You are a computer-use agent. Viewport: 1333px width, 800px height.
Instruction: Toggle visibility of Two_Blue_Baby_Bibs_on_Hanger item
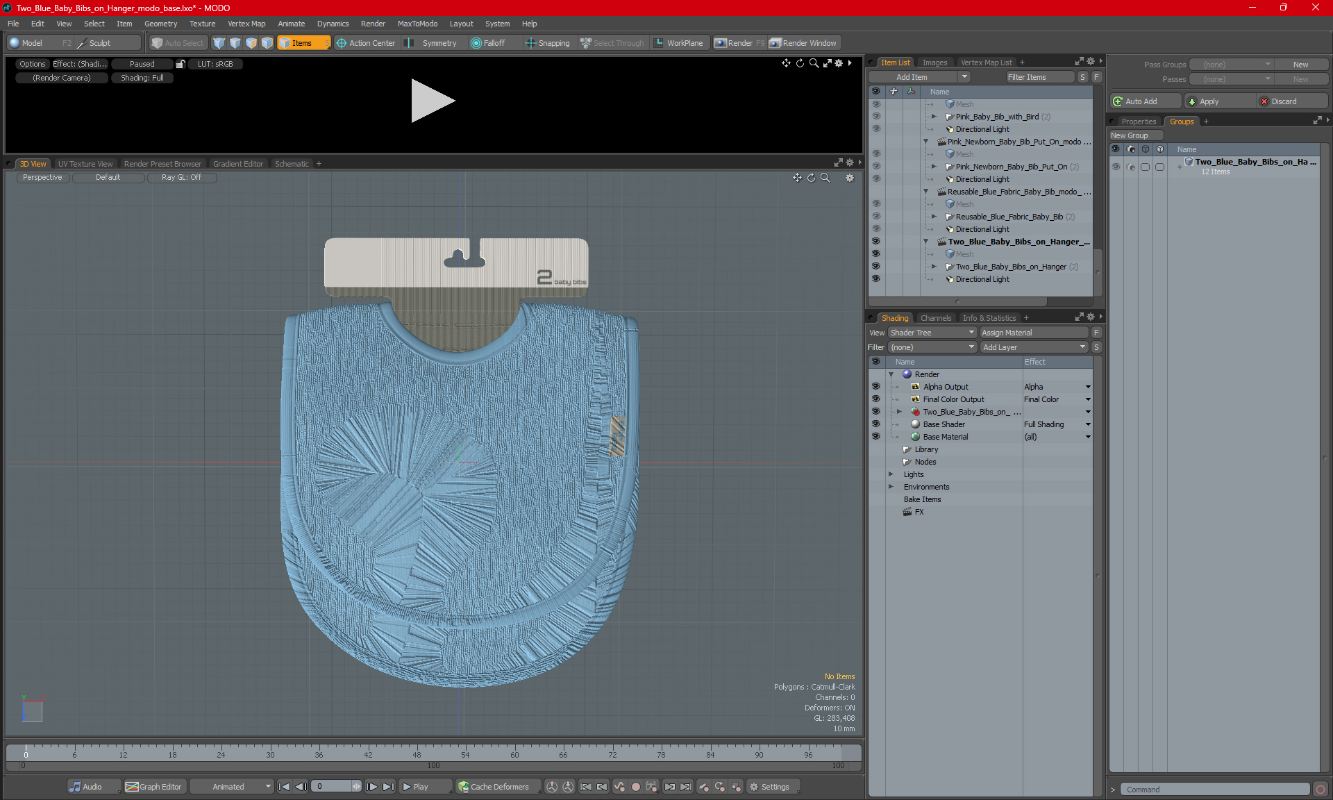click(875, 267)
